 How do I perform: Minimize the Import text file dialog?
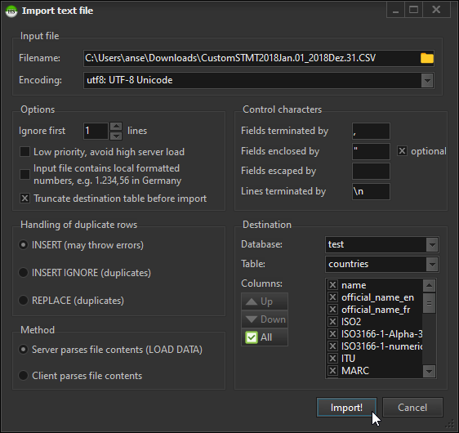coord(396,11)
